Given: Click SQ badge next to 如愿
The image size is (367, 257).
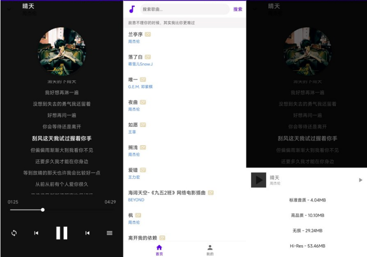Looking at the screenshot, I should pos(143,125).
